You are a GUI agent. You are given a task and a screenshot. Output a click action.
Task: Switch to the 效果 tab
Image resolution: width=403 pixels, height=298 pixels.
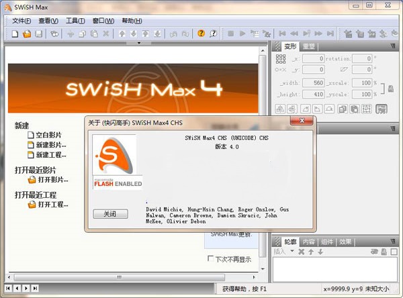click(345, 242)
